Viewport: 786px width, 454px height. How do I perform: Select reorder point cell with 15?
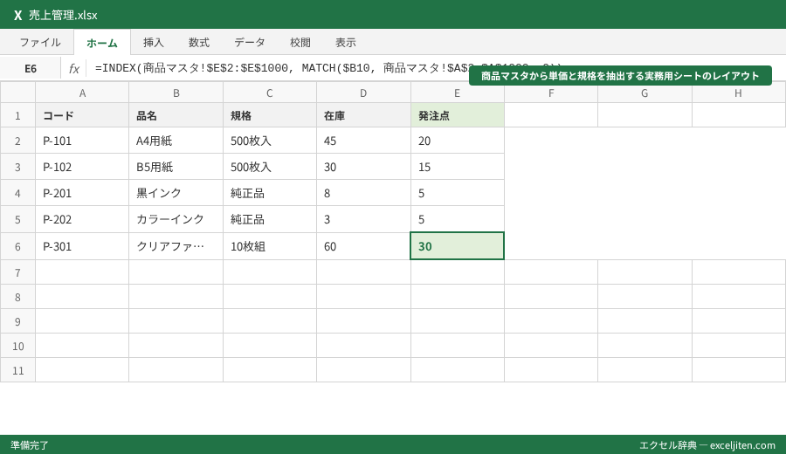click(457, 167)
